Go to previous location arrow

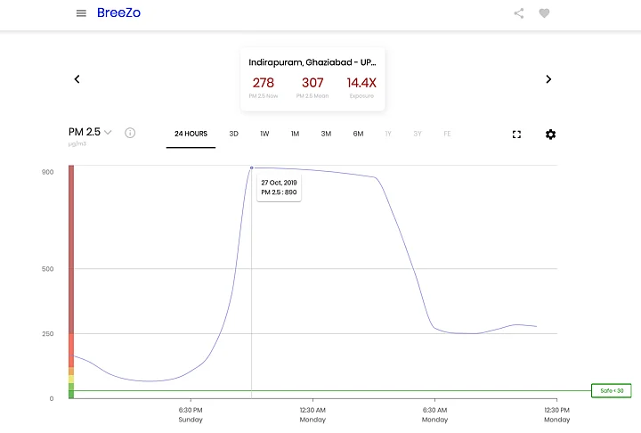[77, 79]
